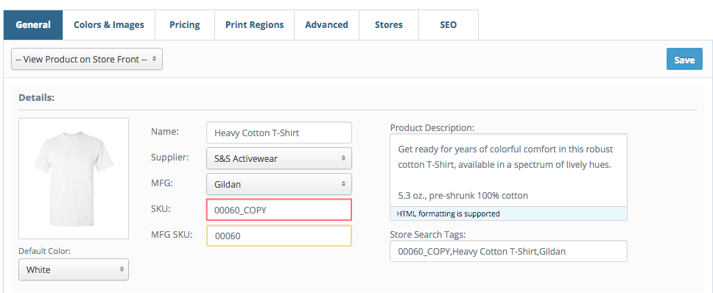This screenshot has height=293, width=713.
Task: Click the Save button
Action: pyautogui.click(x=684, y=60)
